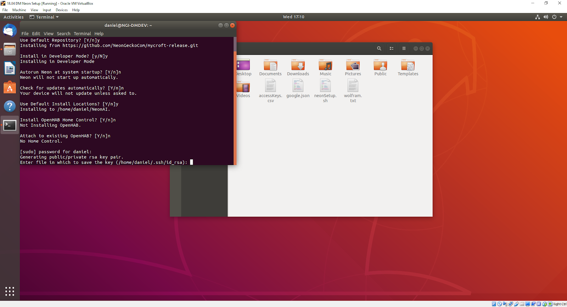567x307 pixels.
Task: Click the VirtualBox optical disk status icon
Action: (499, 304)
